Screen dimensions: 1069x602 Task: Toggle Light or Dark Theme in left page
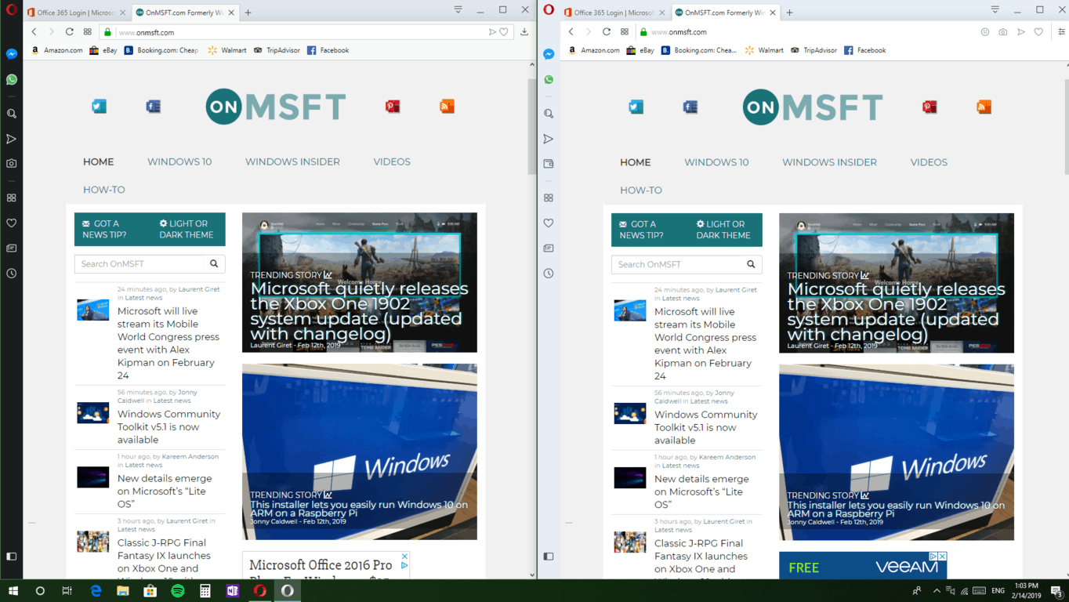[x=187, y=229]
